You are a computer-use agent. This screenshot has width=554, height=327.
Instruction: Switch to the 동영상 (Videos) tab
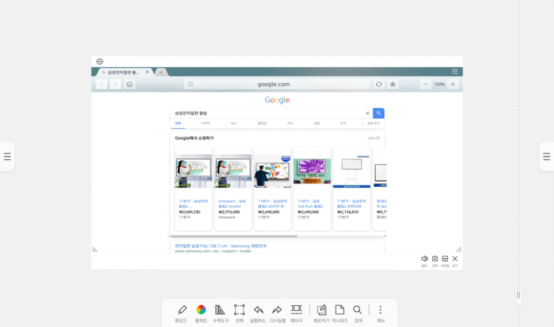(262, 123)
